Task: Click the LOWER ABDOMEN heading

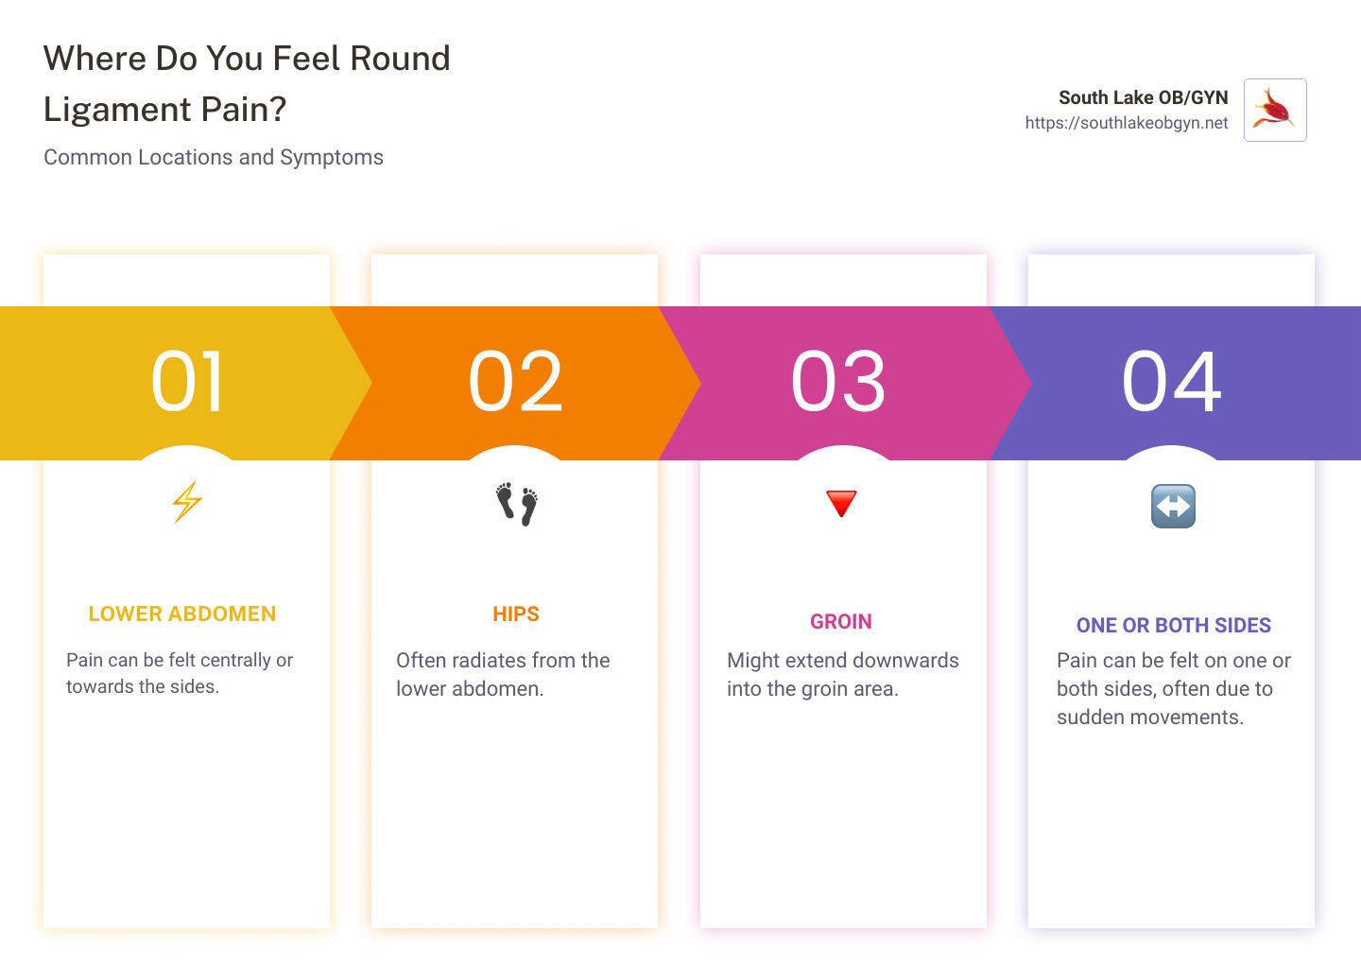Action: point(182,614)
